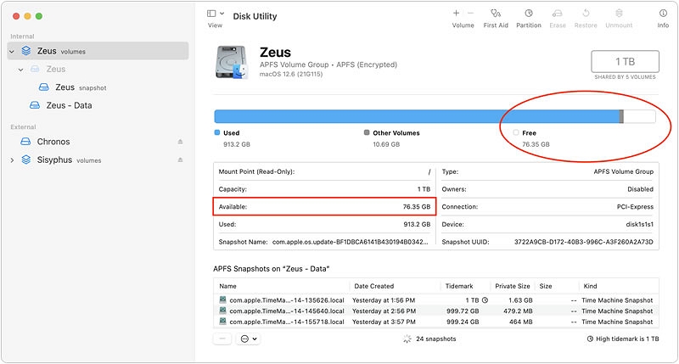Open the Info panel icon
Screen dimensions: 679x364
(x=663, y=13)
